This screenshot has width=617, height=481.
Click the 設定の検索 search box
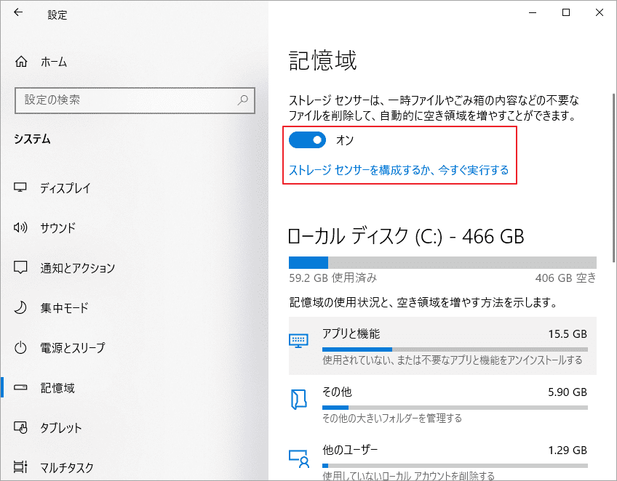tap(135, 100)
